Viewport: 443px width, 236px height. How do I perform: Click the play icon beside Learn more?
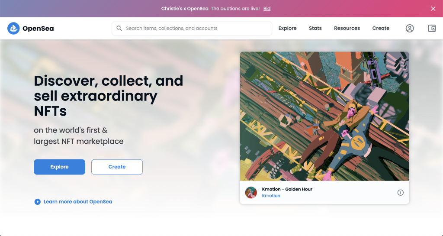pyautogui.click(x=37, y=201)
